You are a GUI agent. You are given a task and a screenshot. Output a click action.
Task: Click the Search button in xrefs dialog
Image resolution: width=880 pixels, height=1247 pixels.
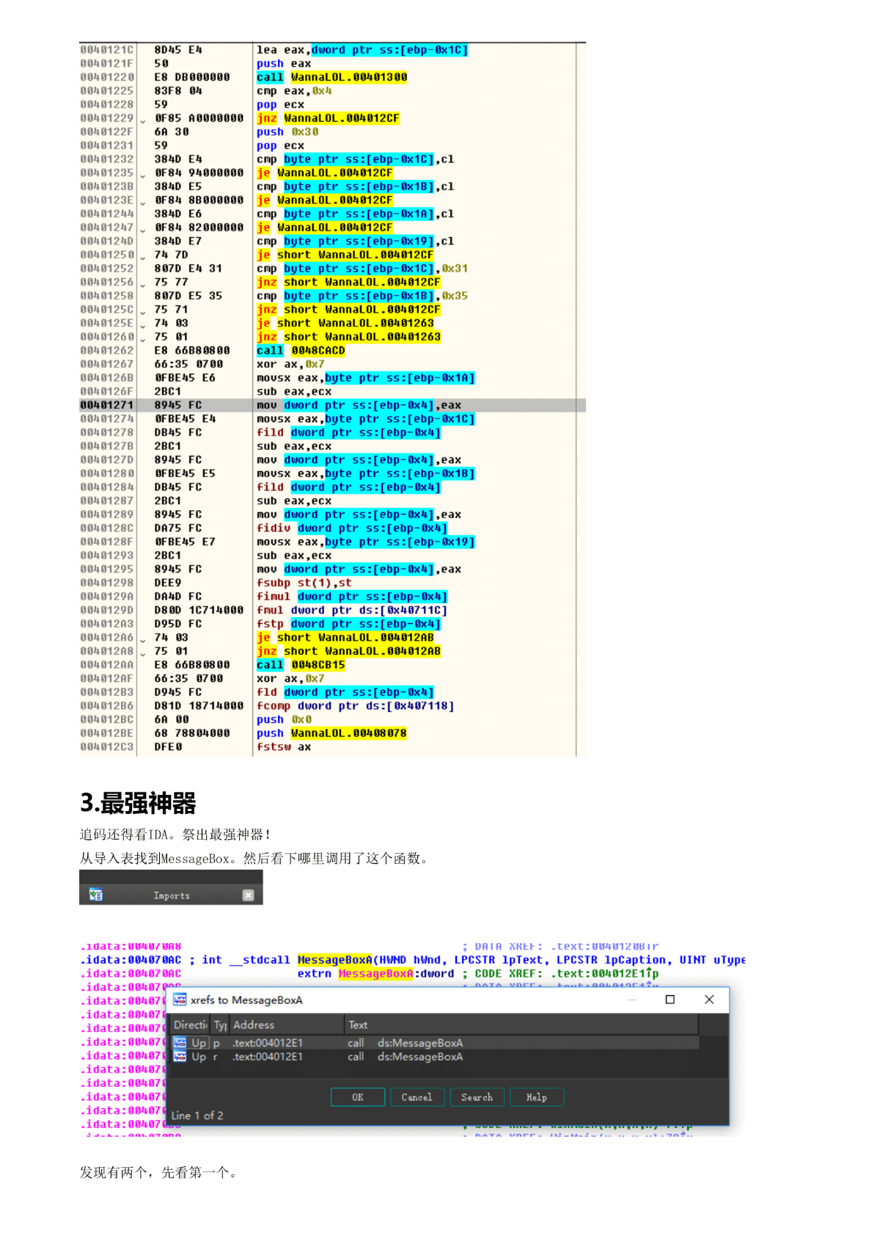tap(477, 1097)
